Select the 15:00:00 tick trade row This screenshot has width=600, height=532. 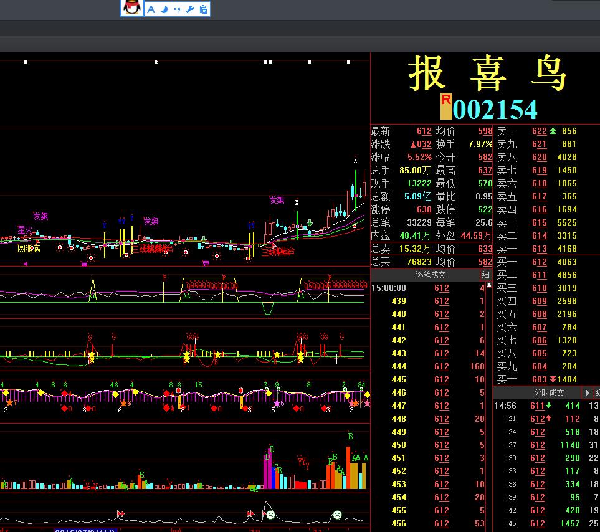tap(428, 288)
